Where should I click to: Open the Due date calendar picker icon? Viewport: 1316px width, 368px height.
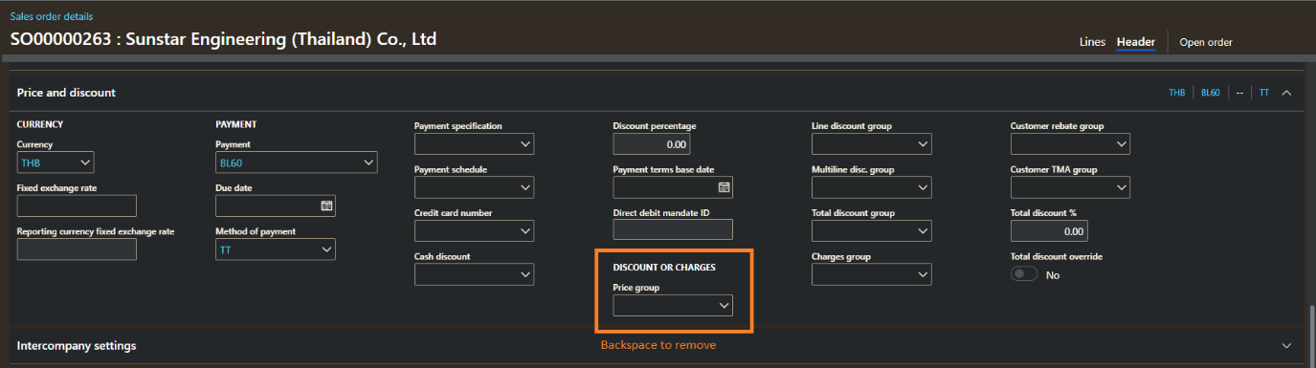pyautogui.click(x=326, y=206)
